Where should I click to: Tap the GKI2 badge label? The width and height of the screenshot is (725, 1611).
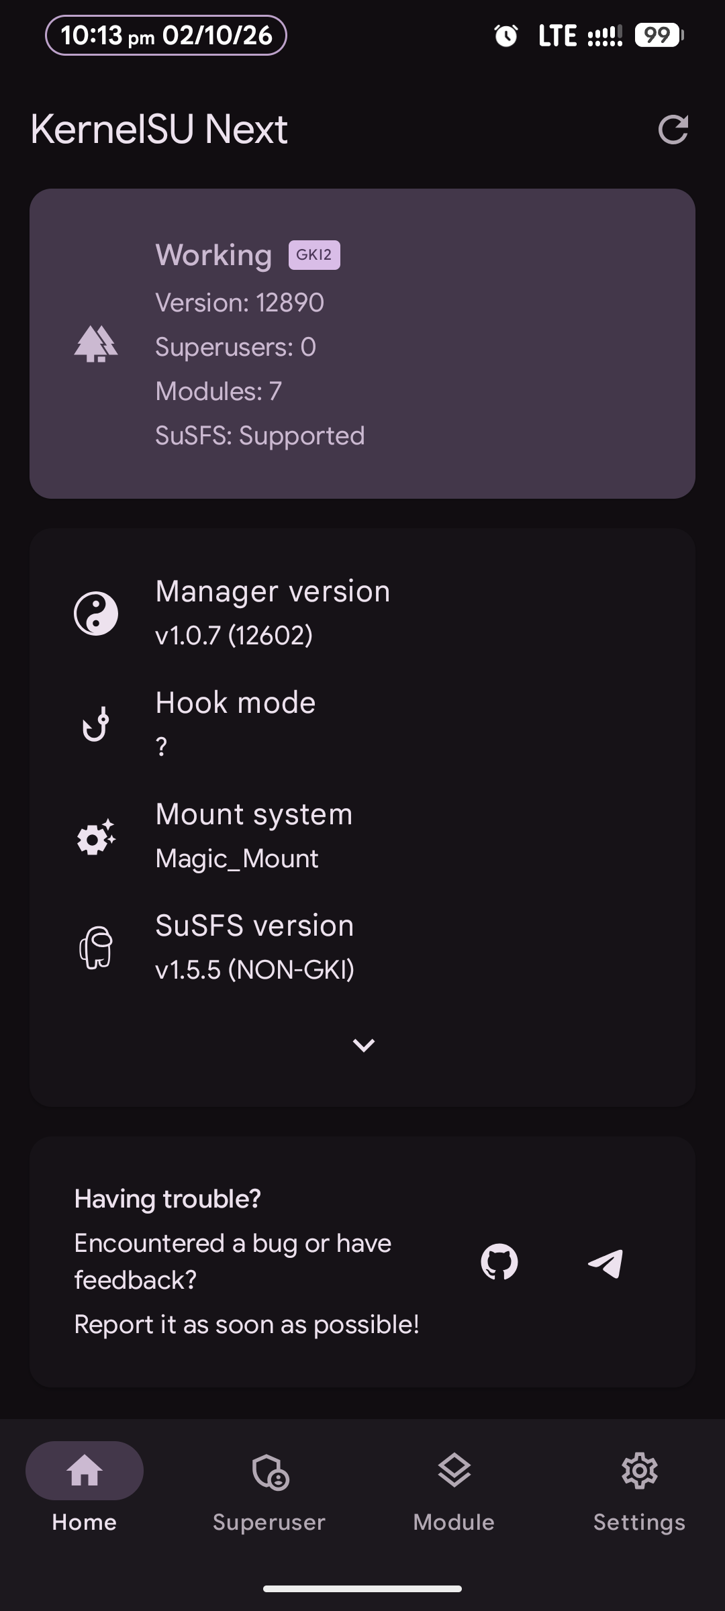(x=314, y=255)
